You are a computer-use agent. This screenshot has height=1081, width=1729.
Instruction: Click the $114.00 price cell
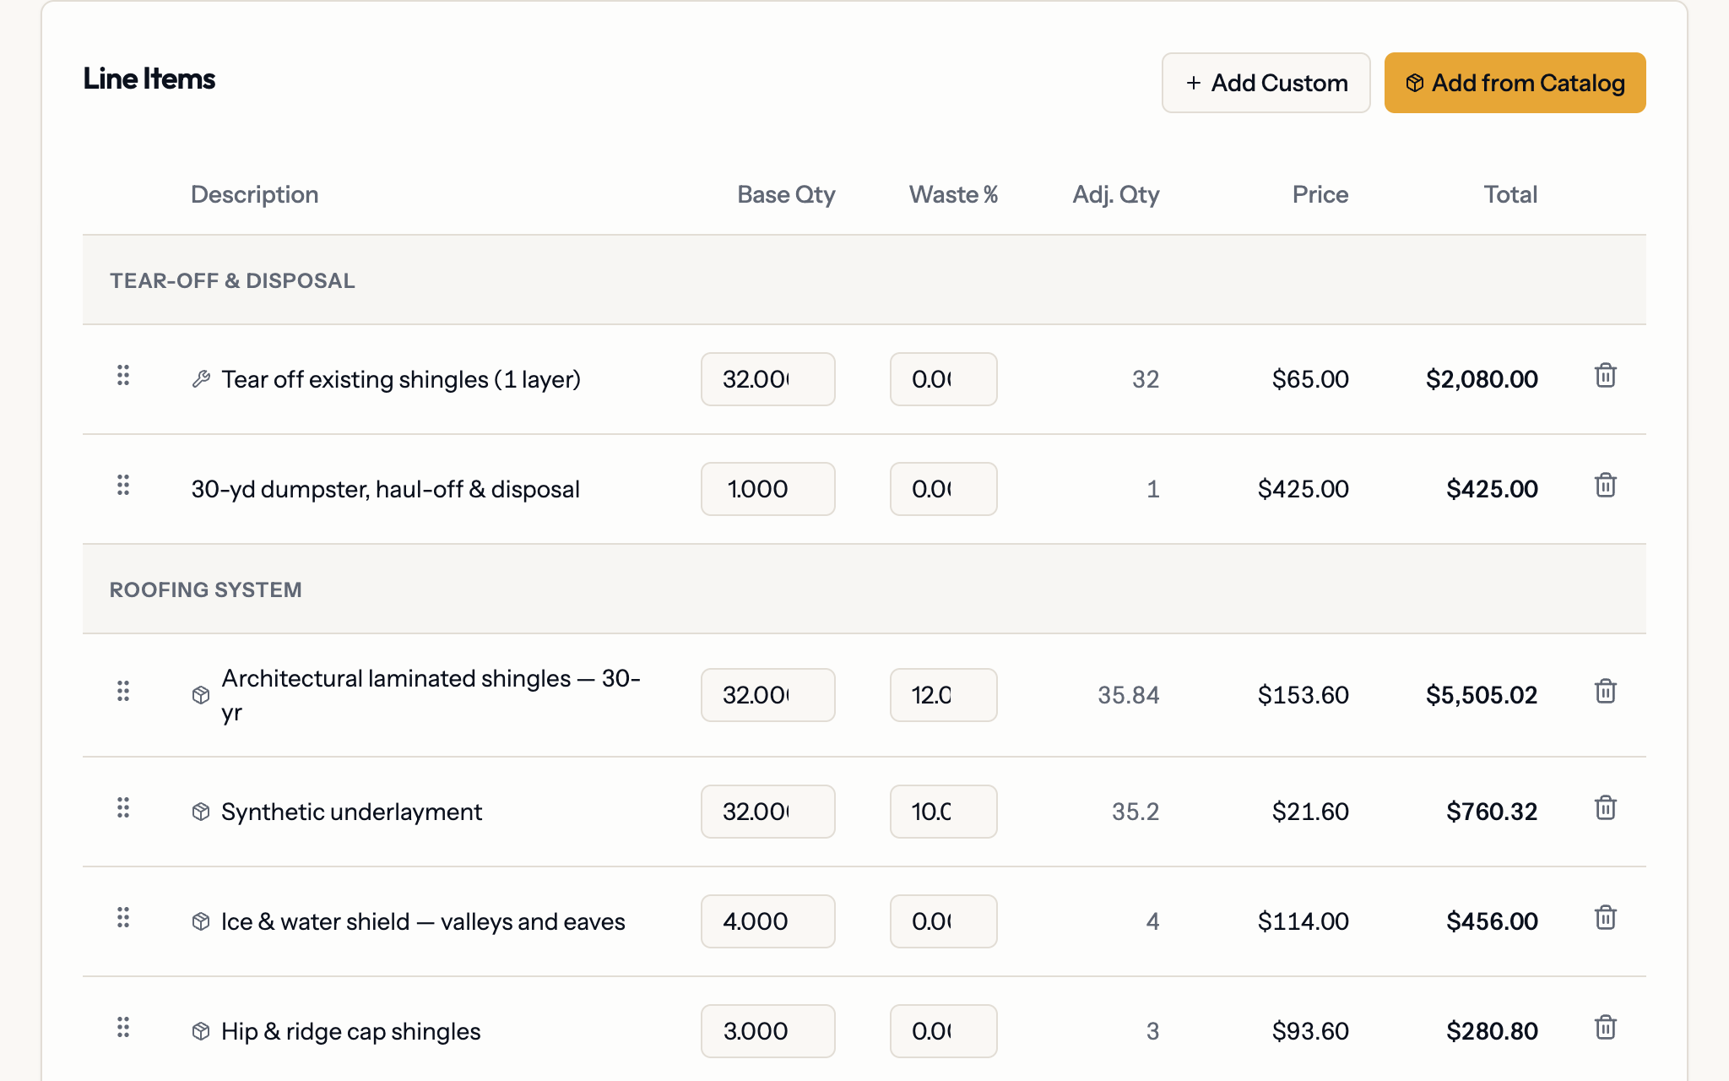(1304, 921)
